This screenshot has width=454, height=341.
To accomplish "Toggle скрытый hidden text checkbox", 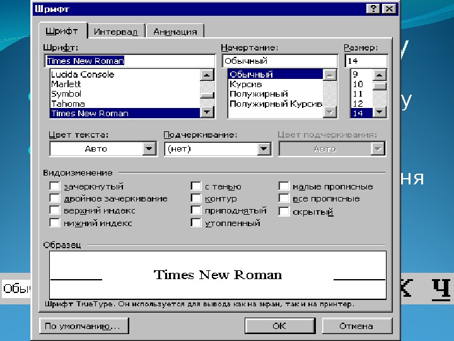I will coord(284,212).
